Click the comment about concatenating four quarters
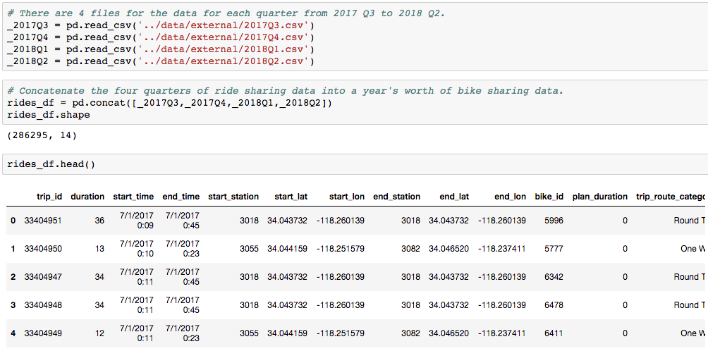Image resolution: width=708 pixels, height=351 pixels. coord(286,91)
